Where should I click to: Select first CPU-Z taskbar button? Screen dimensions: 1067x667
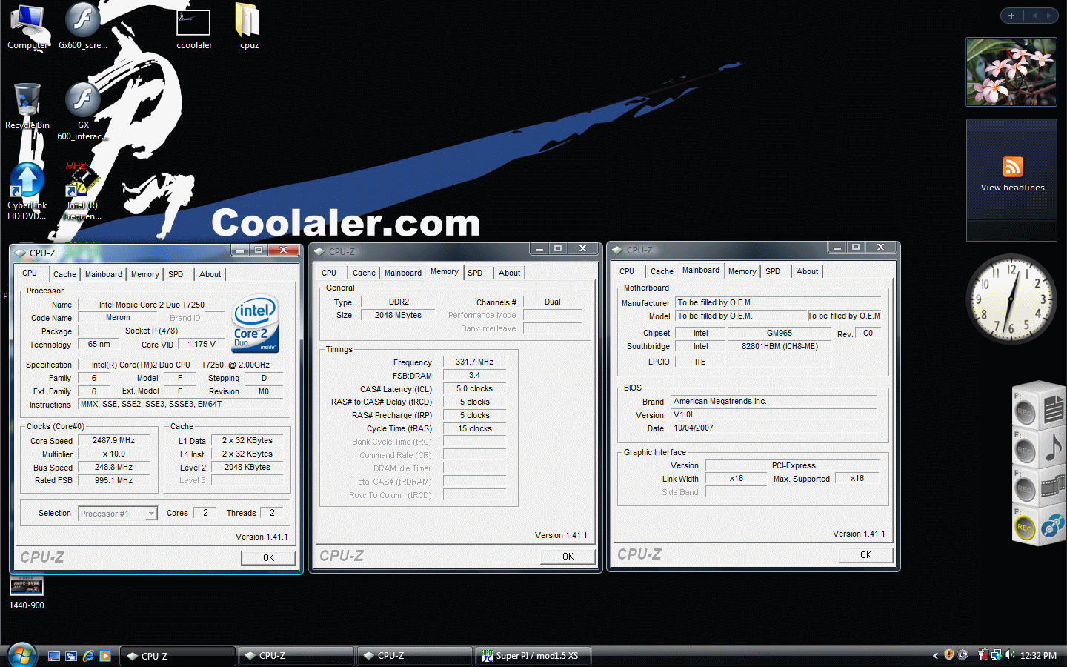pyautogui.click(x=178, y=656)
